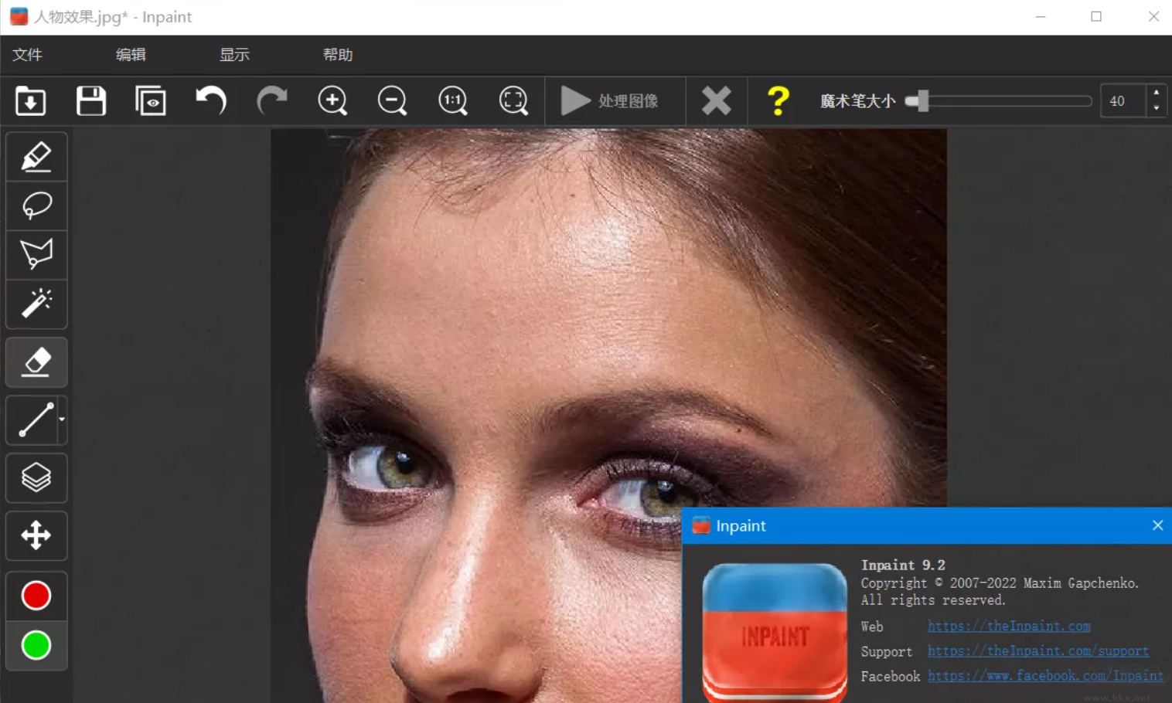Click the Undo arrow in the toolbar
The width and height of the screenshot is (1172, 703).
pos(210,100)
